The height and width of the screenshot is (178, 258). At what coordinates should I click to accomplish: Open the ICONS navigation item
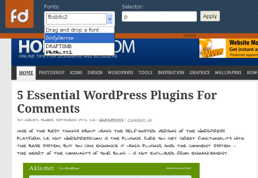(x=76, y=73)
